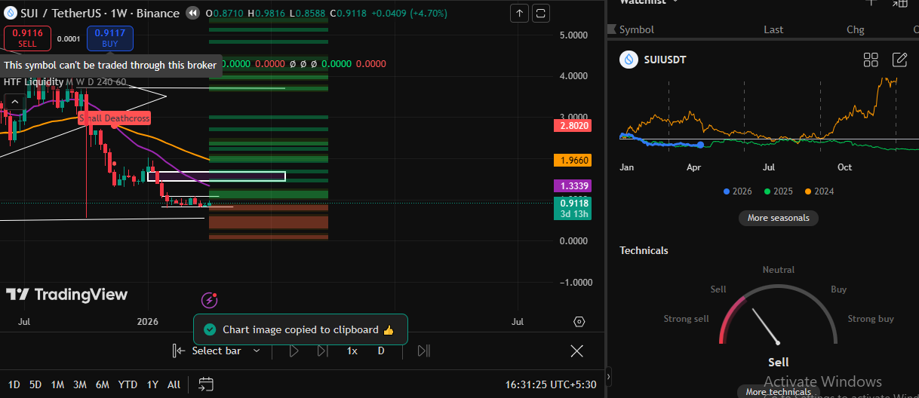Change the D replay interval
The width and height of the screenshot is (919, 398).
pyautogui.click(x=381, y=351)
